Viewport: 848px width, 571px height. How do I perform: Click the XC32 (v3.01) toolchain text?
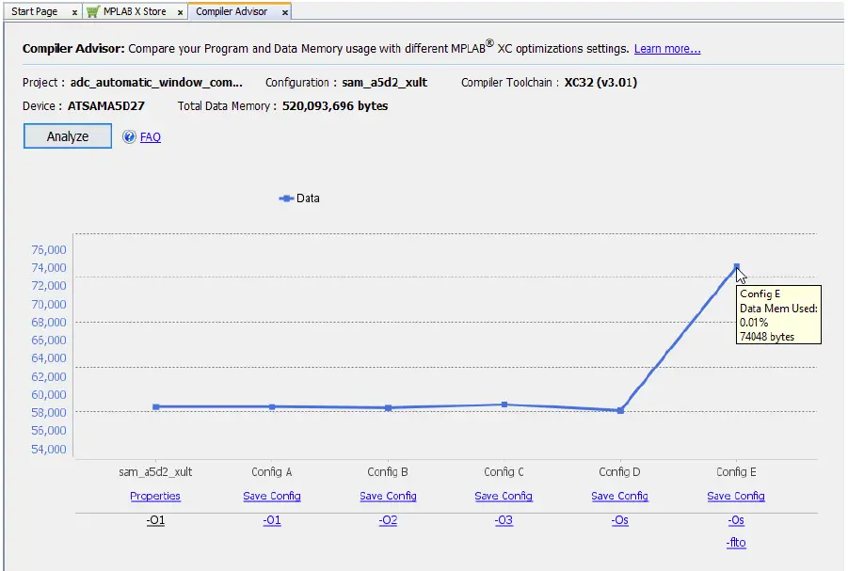click(600, 83)
